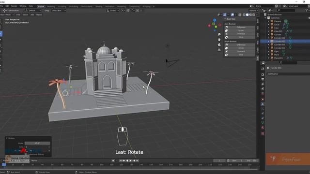The image size is (310, 174).
Task: Click the Angle value field in Rotate panel
Action: click(x=37, y=143)
